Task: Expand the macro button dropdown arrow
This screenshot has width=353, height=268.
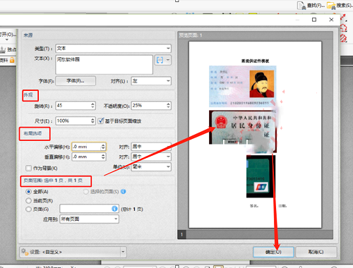Action: (168, 60)
